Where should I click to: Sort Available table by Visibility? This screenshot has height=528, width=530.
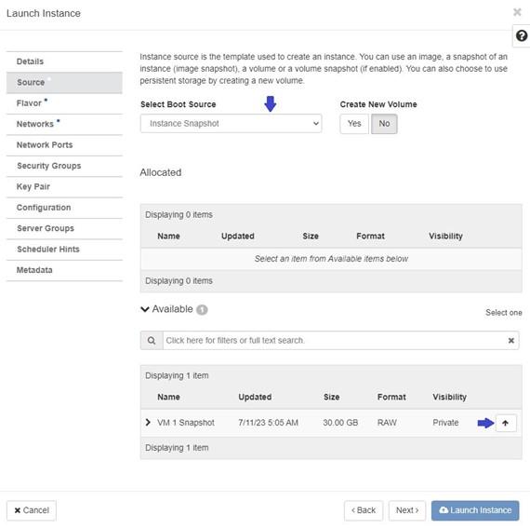click(x=449, y=397)
